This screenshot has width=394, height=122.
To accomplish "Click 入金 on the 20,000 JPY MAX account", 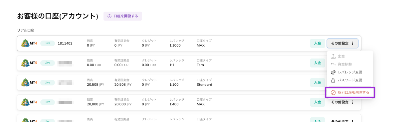I will [317, 102].
